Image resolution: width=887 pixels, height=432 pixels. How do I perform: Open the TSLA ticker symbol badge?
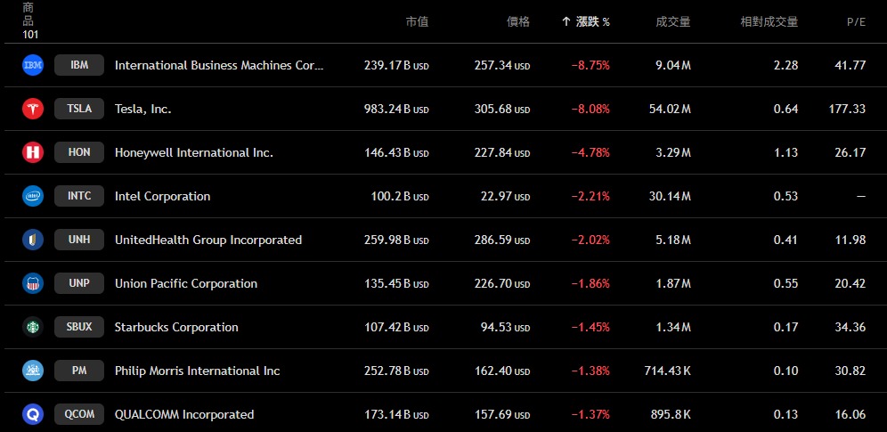[79, 109]
